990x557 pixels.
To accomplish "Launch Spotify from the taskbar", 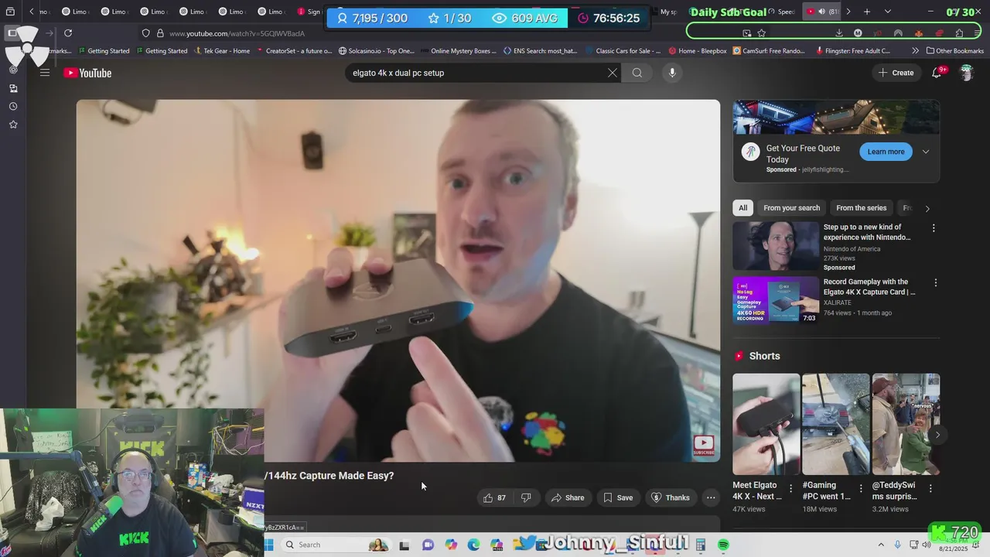I will [x=723, y=545].
